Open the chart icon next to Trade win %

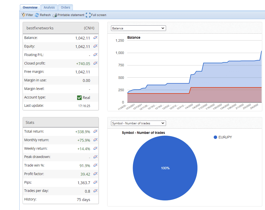[95, 165]
